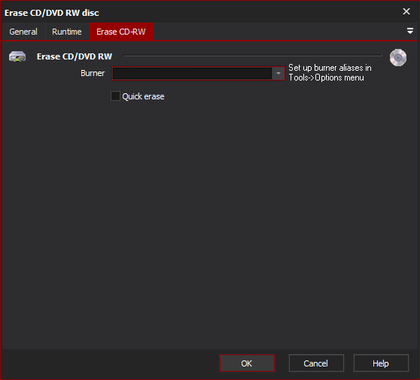Open the tab list menu icon

click(409, 31)
